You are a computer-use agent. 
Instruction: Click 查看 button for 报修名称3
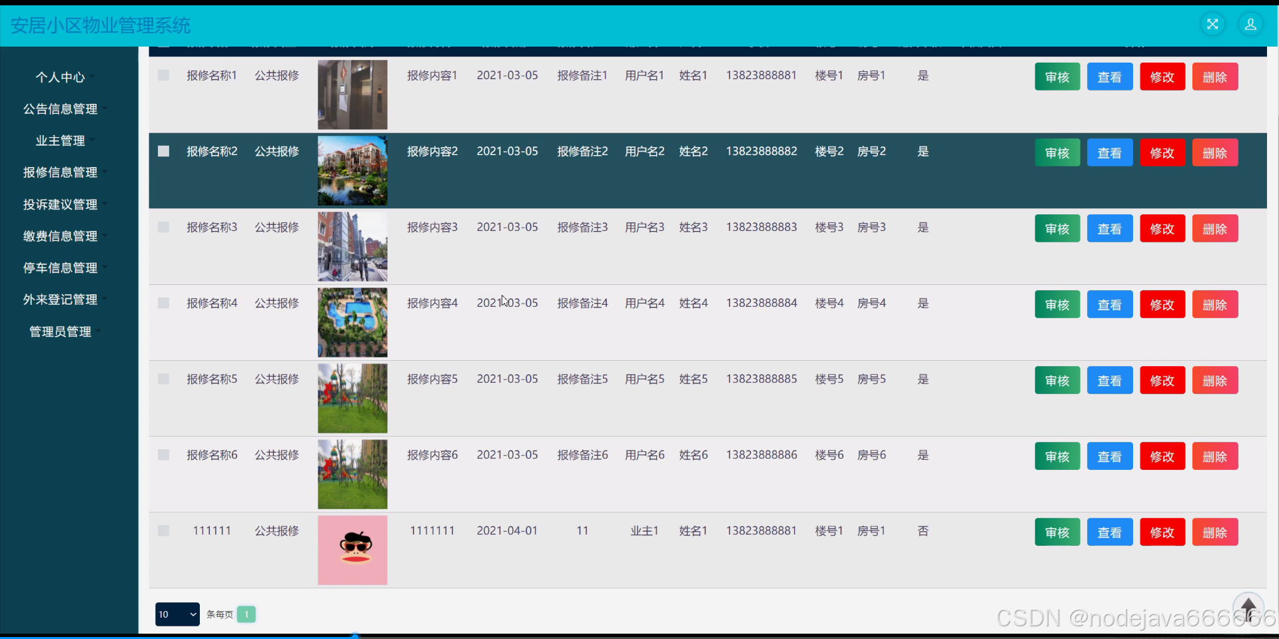point(1110,228)
